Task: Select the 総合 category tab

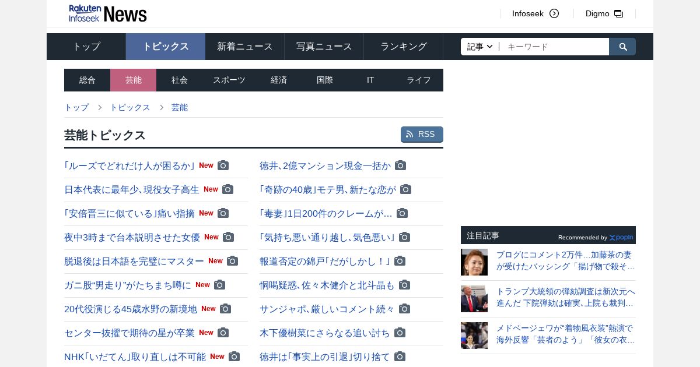Action: tap(87, 80)
